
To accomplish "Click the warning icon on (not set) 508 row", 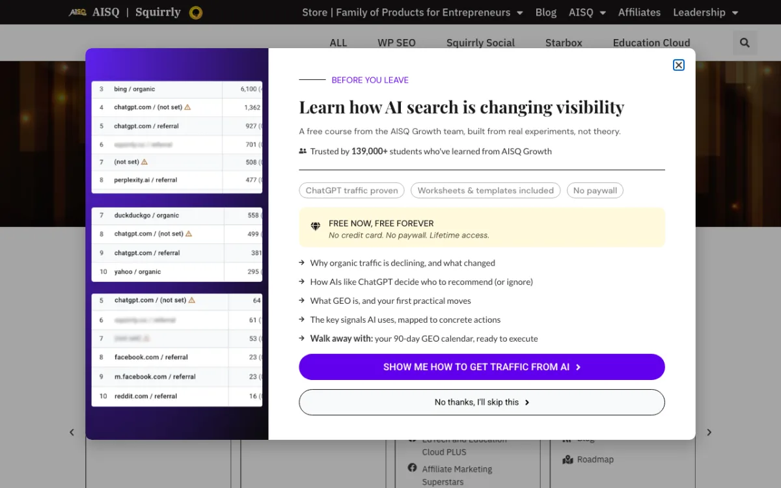I will click(x=144, y=161).
